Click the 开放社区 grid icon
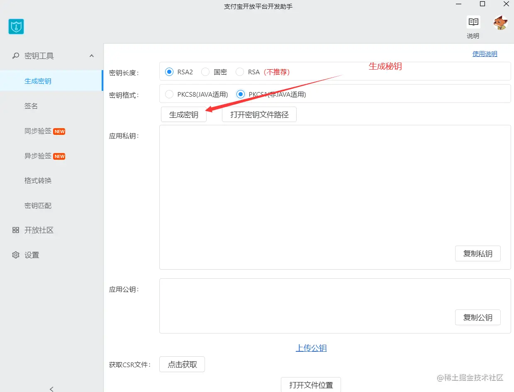The image size is (514, 392). pyautogui.click(x=16, y=230)
